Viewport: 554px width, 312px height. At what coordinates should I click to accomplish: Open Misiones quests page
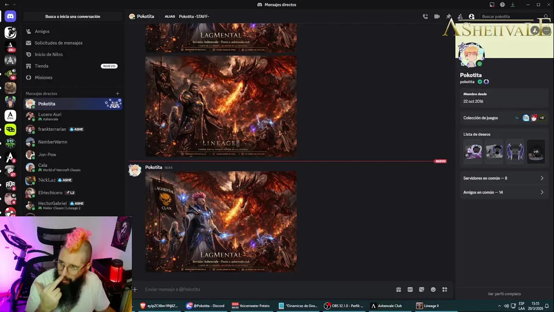click(x=73, y=77)
